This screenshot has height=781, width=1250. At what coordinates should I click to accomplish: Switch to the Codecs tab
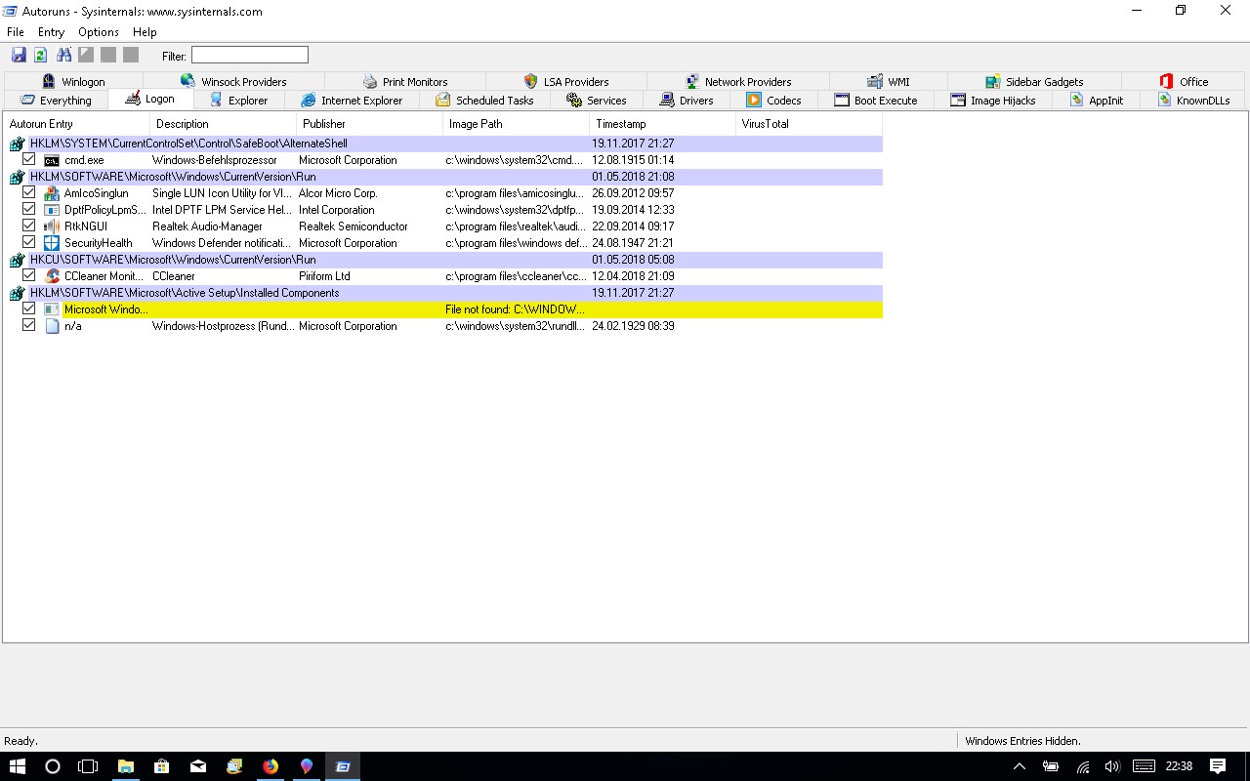coord(773,101)
